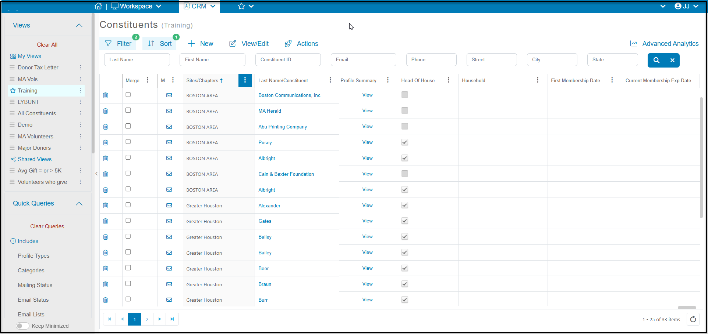The height and width of the screenshot is (334, 708).
Task: Open the Workspace dropdown
Action: [x=136, y=6]
